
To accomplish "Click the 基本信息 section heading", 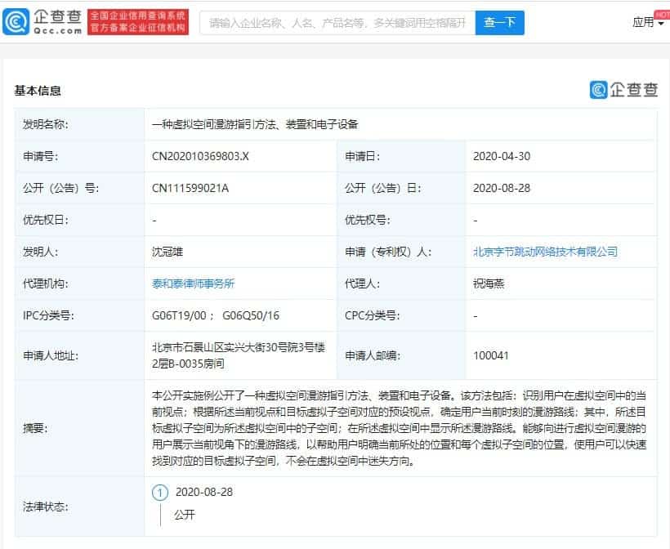I will [38, 91].
